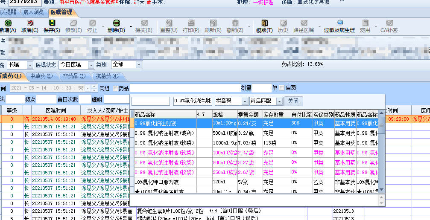Open 过敏及病生理 allergy info icon
This screenshot has width=430, height=220.
pyautogui.click(x=339, y=23)
